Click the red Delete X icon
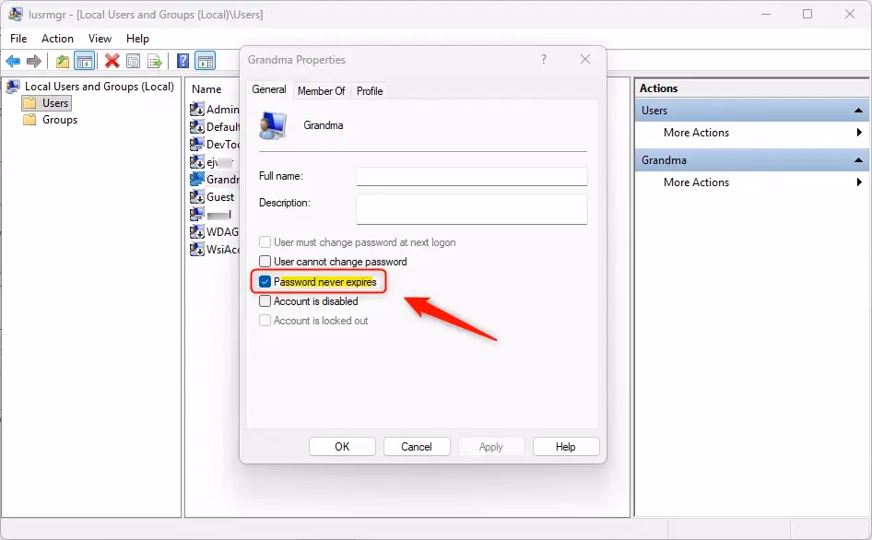The height and width of the screenshot is (540, 872). click(112, 62)
